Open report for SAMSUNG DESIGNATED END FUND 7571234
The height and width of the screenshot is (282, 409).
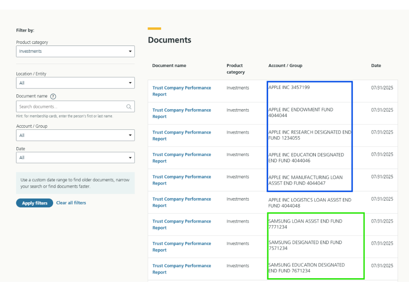pos(182,247)
